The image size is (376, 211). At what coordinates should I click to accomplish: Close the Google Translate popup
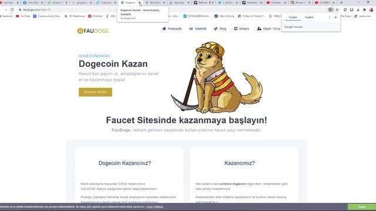(335, 17)
